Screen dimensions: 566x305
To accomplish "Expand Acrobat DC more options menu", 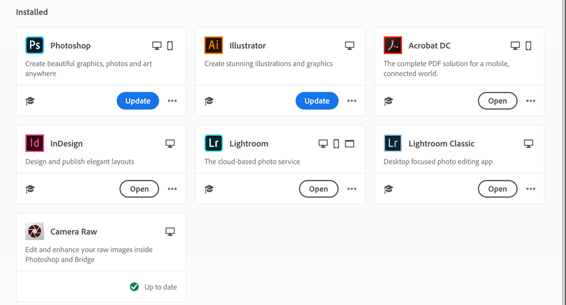I will [x=531, y=101].
